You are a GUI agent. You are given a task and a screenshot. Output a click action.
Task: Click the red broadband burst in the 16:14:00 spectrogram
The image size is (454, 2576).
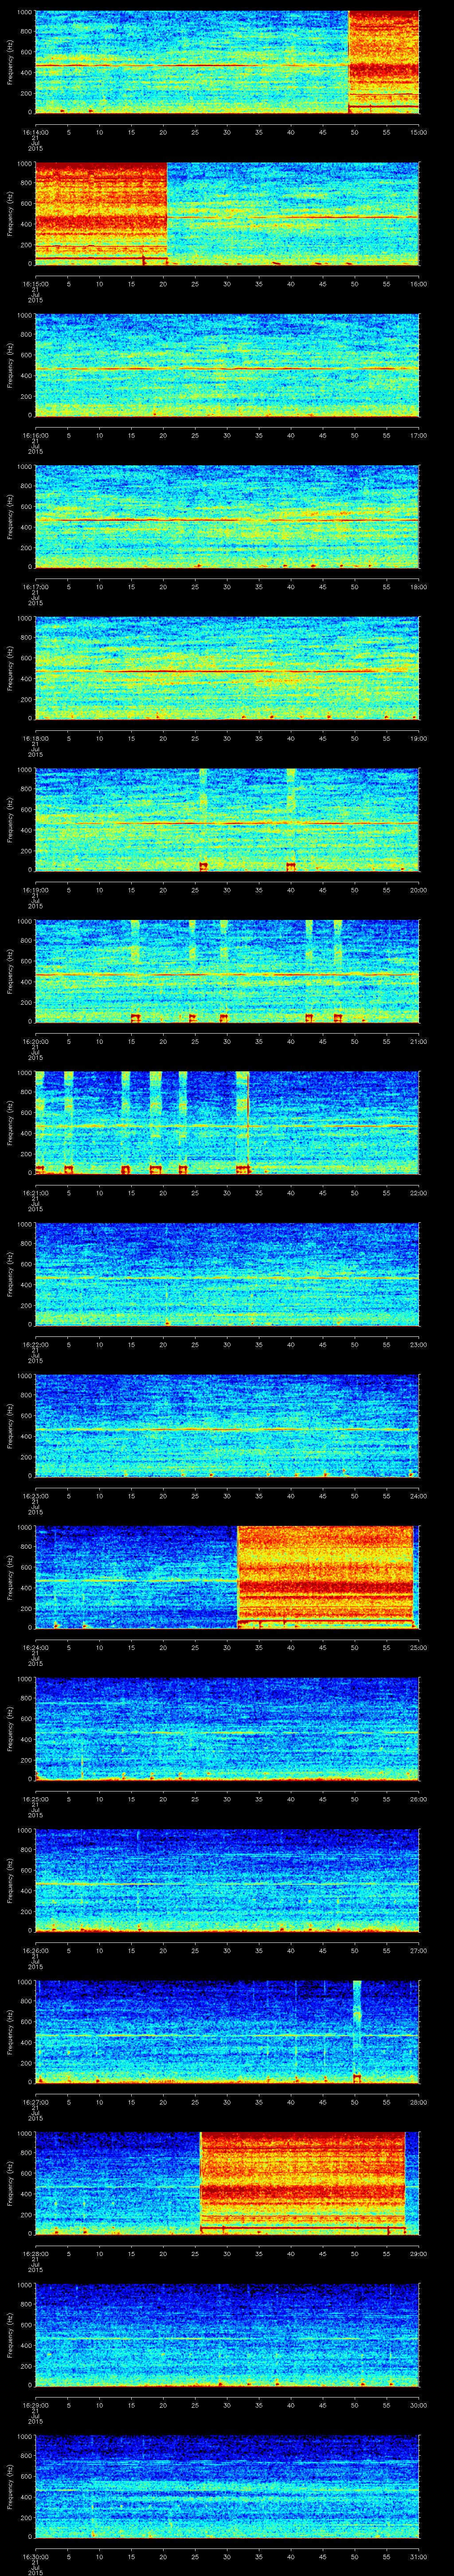pyautogui.click(x=383, y=62)
